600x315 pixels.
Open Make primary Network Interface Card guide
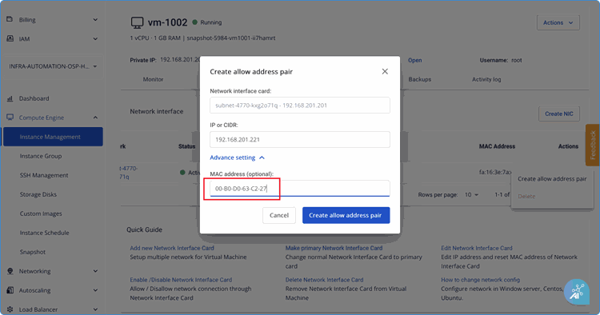334,248
